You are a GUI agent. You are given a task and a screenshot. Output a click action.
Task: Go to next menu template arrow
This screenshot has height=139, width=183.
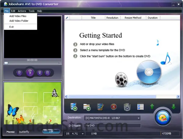[50, 121]
